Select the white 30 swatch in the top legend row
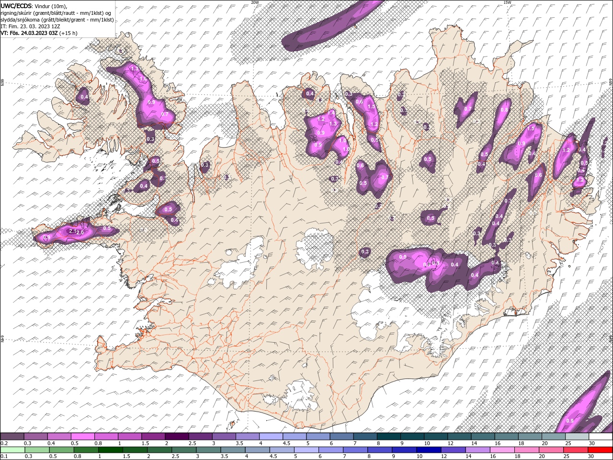Screen dimensions: 613x460 pyautogui.click(x=601, y=437)
